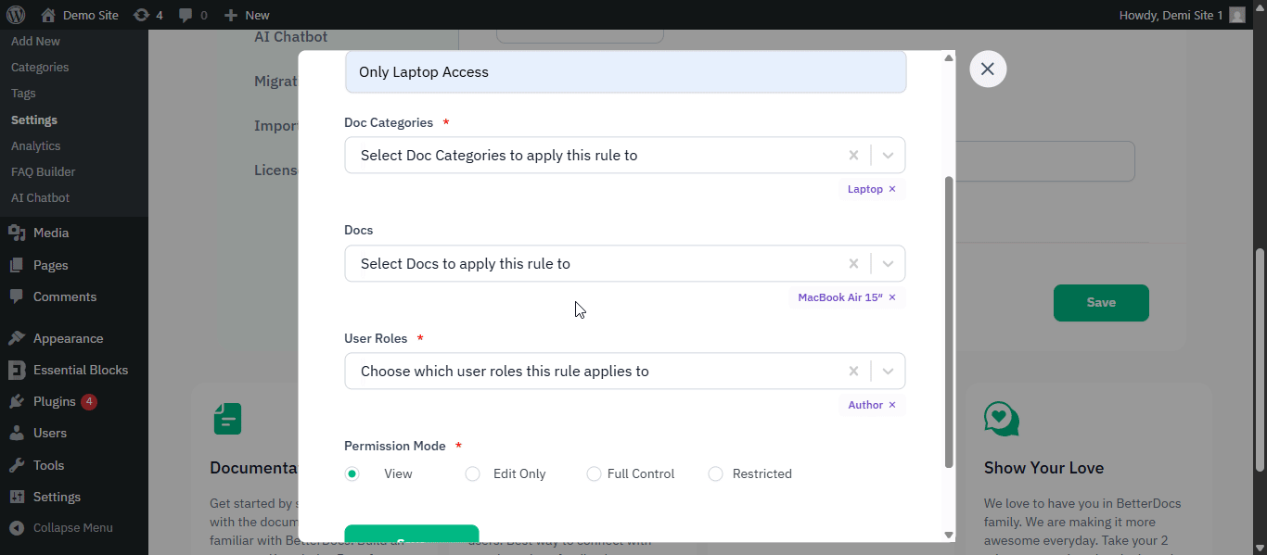Open the WordPress logo menu in admin bar

pos(15,14)
